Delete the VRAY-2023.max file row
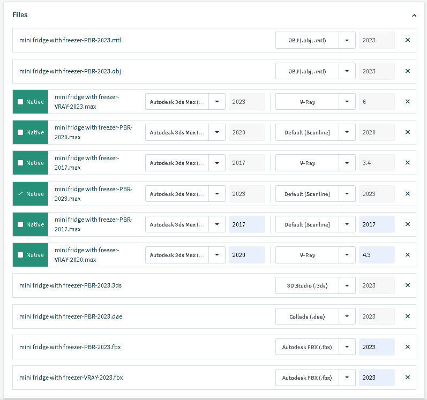The image size is (427, 400). [408, 102]
